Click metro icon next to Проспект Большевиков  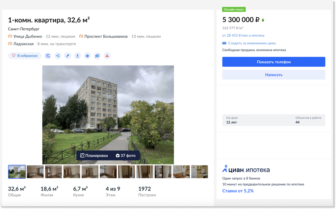point(81,36)
